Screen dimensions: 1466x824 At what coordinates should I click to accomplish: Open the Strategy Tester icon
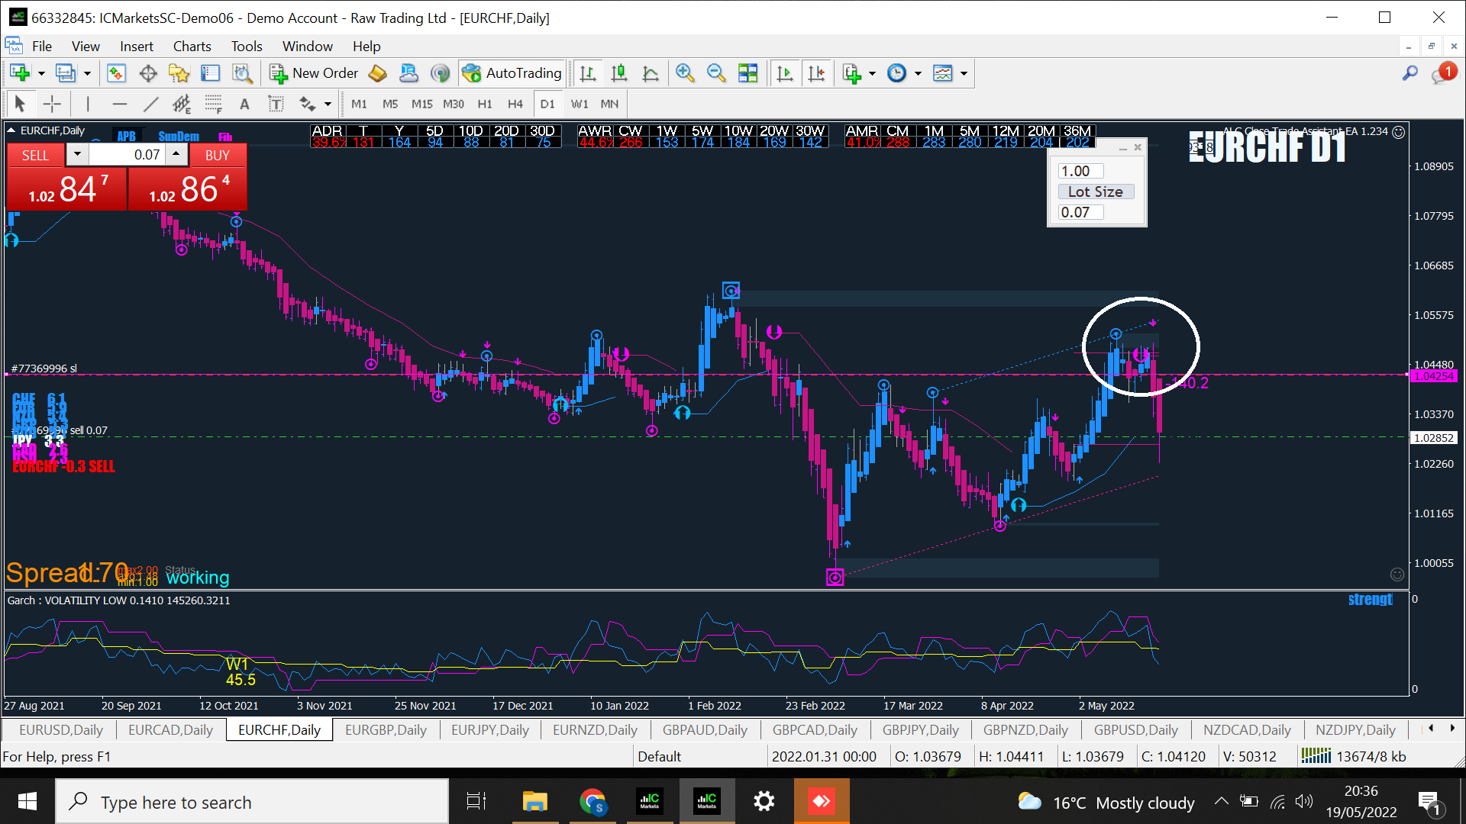pos(242,73)
